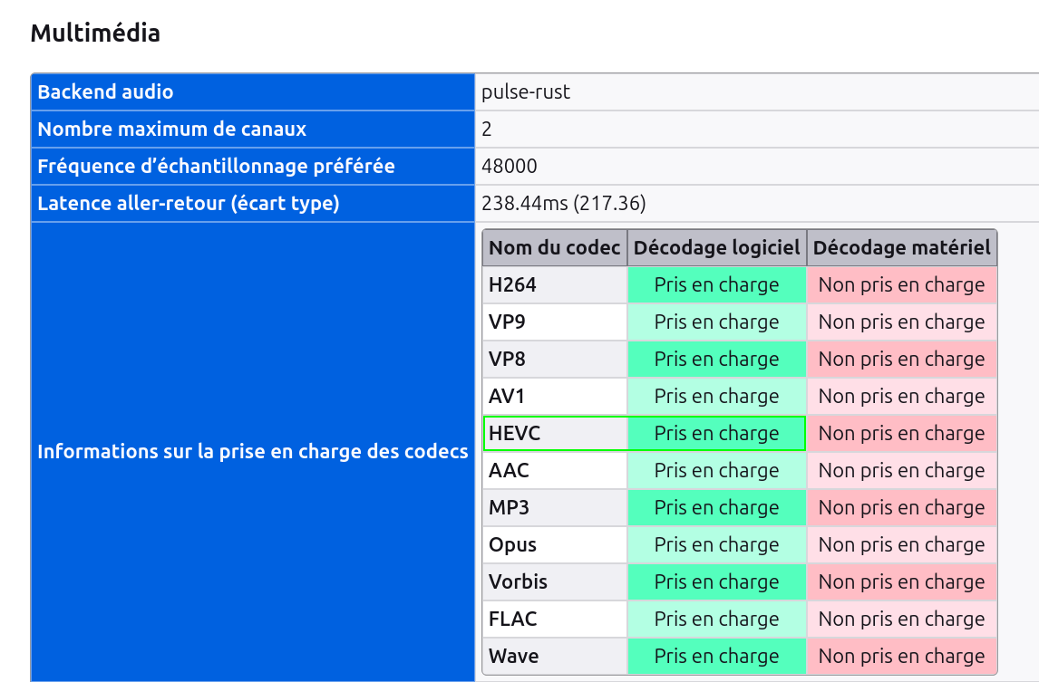Image resolution: width=1039 pixels, height=682 pixels.
Task: Click MP3 software decoding cell
Action: point(717,507)
